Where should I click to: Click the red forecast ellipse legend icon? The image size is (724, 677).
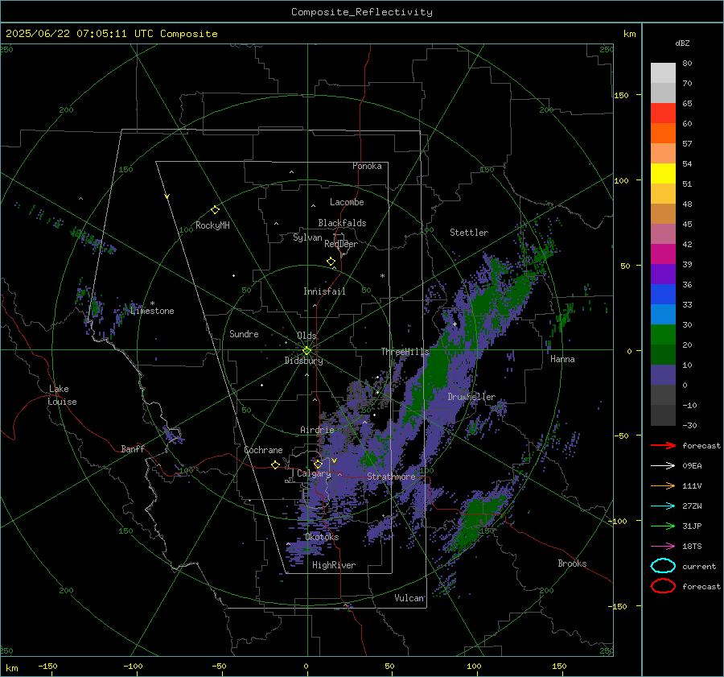663,586
